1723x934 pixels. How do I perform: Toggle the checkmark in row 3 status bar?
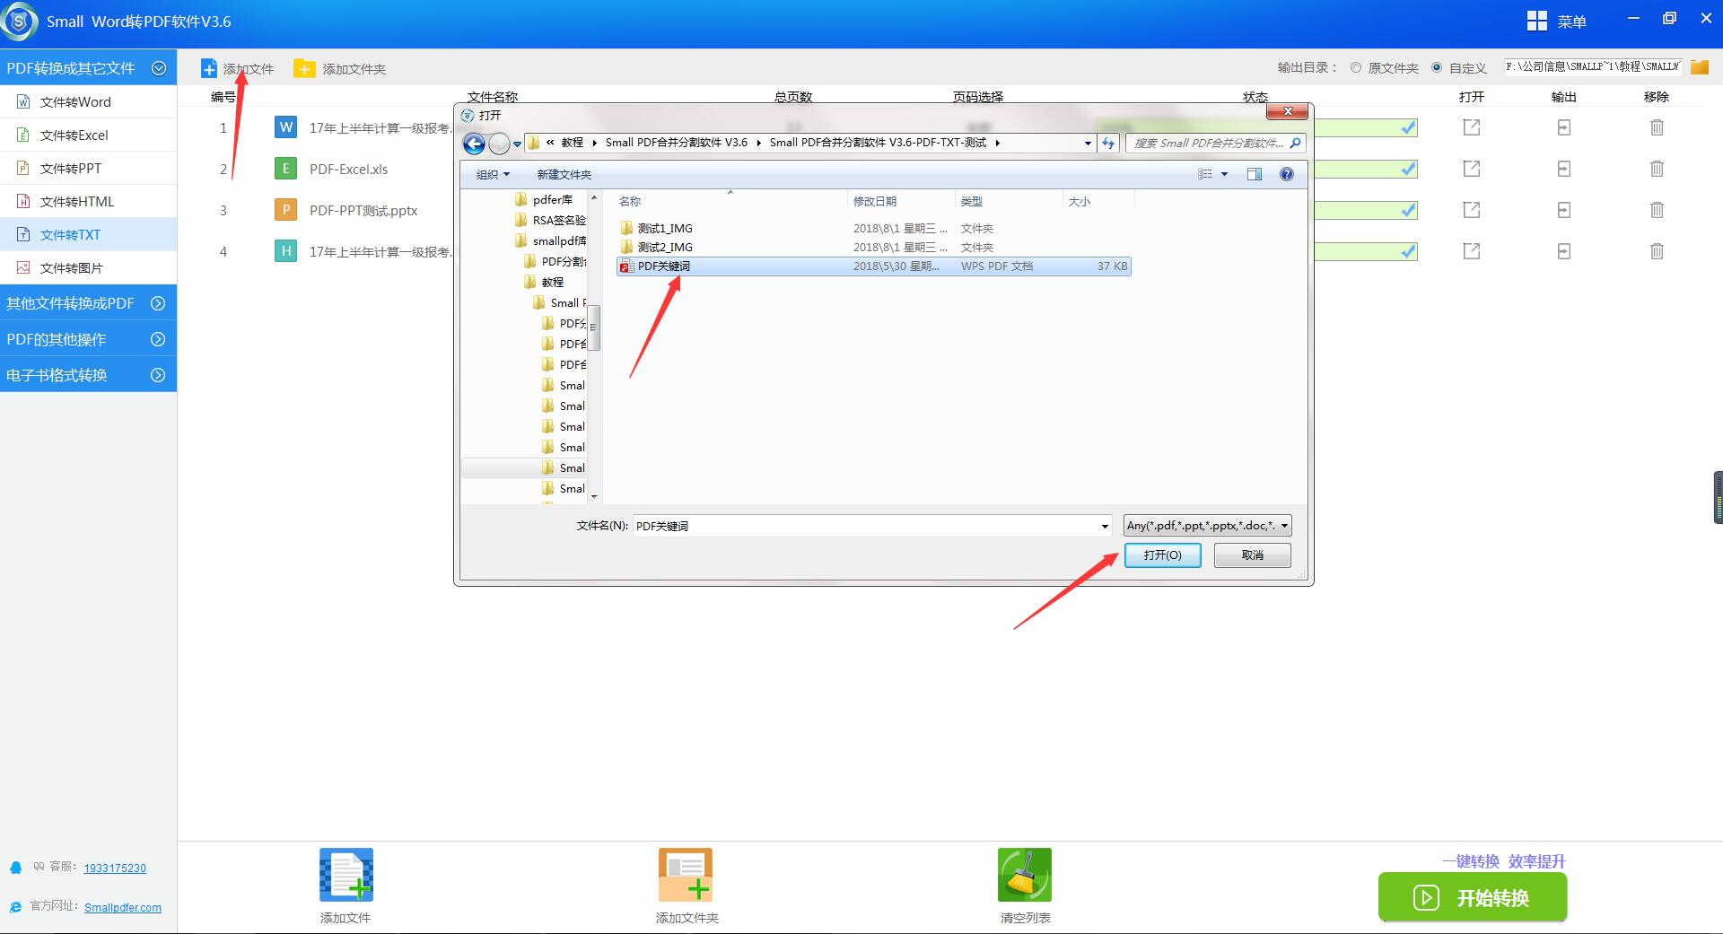tap(1408, 210)
